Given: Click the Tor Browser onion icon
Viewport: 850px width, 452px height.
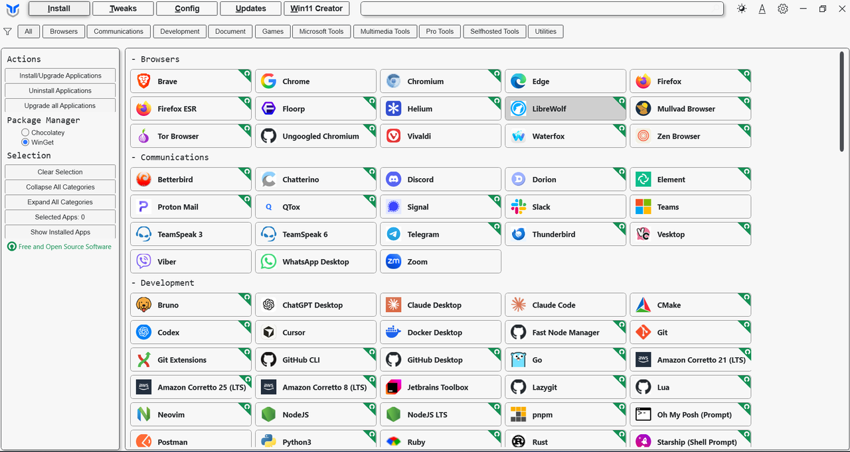Looking at the screenshot, I should [143, 137].
